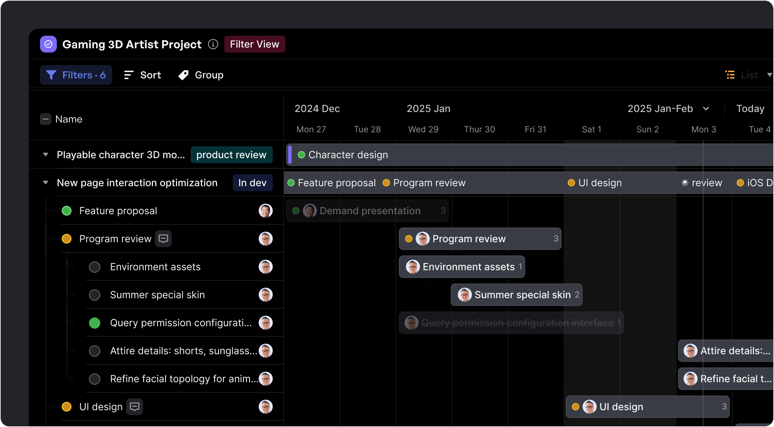Toggle Environment assets status circle
The image size is (774, 427).
pos(95,267)
